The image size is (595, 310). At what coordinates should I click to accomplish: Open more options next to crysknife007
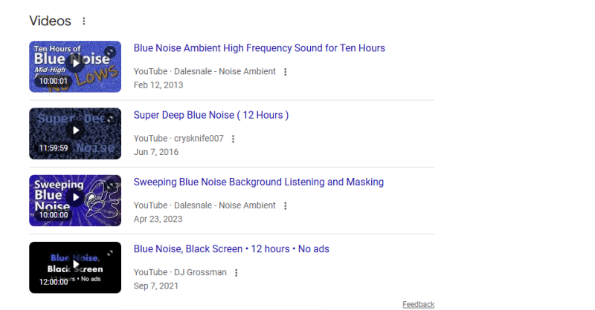[x=233, y=139]
